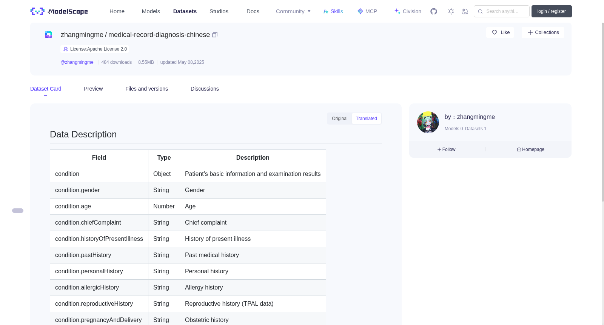The width and height of the screenshot is (604, 325).
Task: Click the dataset cube icon beside the title
Action: point(49,35)
